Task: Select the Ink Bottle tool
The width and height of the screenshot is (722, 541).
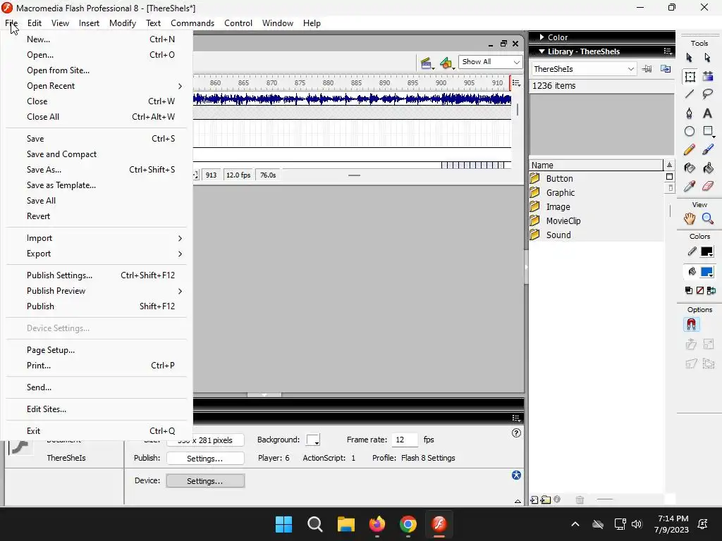Action: (690, 168)
